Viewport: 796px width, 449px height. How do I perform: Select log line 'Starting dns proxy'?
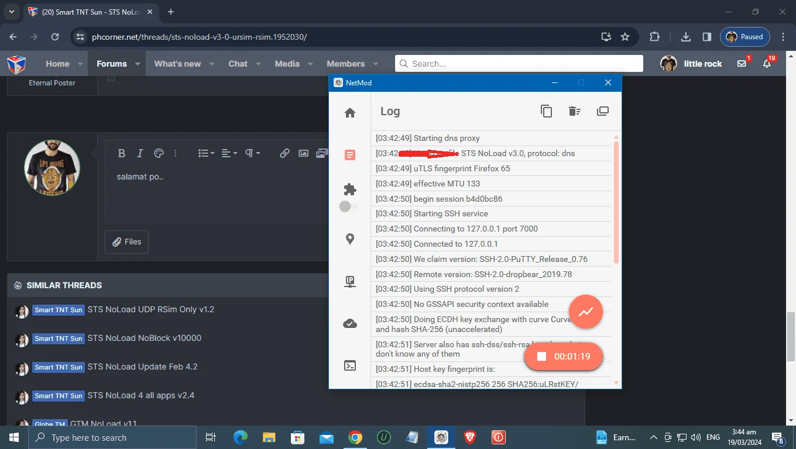491,139
